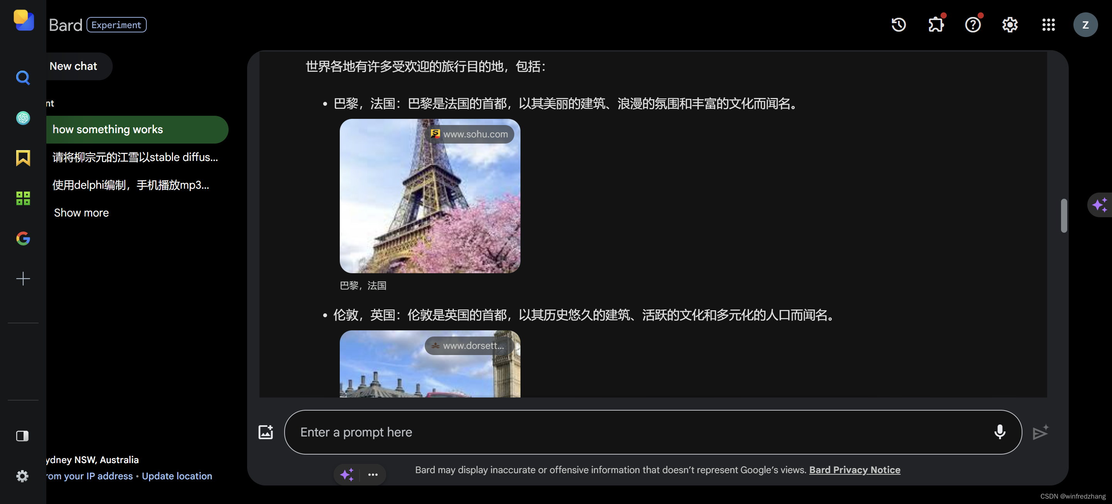Open the ChatGPT icon in sidebar
Image resolution: width=1112 pixels, height=504 pixels.
point(23,118)
